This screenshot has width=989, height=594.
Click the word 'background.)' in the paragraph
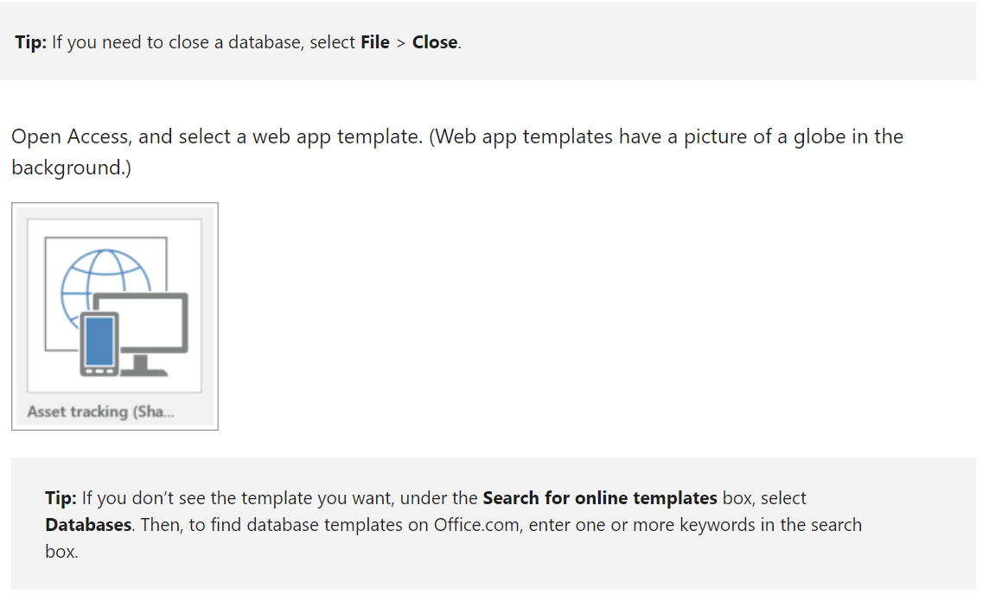click(71, 168)
